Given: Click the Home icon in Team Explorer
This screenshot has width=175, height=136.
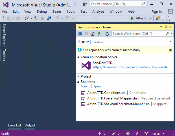Looking at the screenshot, I should point(92,34).
